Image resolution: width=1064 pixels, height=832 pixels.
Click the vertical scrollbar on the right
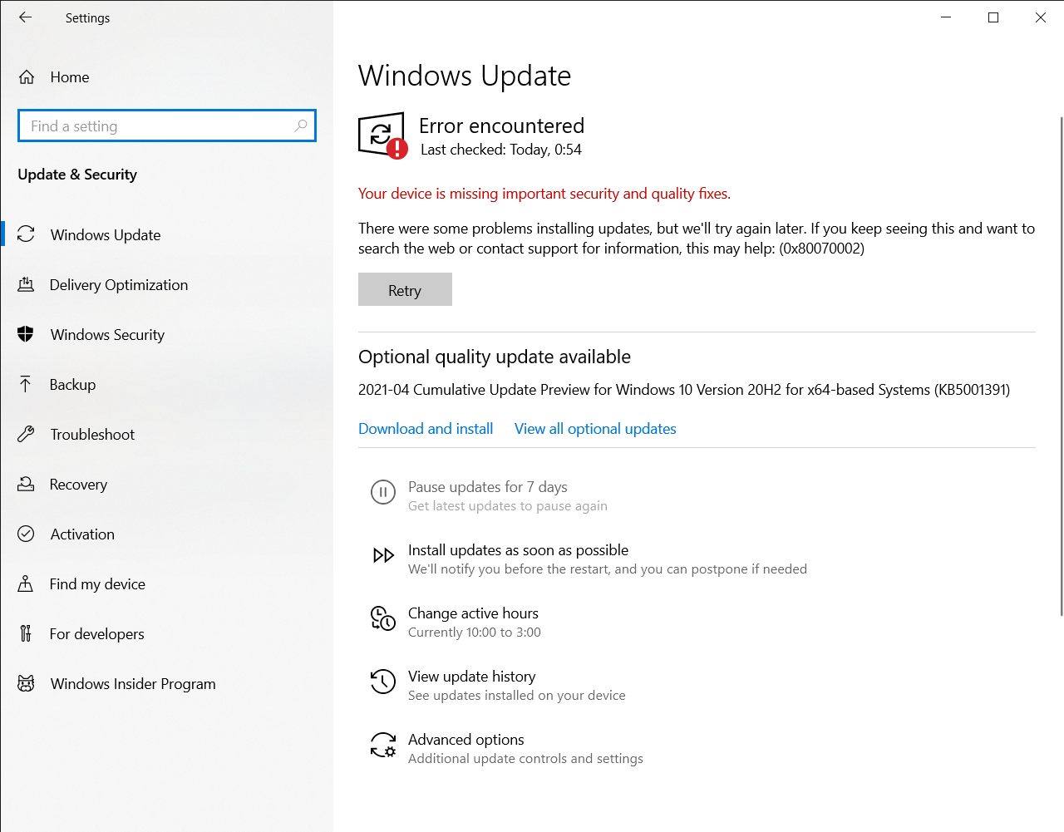point(1062,366)
